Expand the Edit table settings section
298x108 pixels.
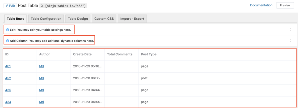coord(291,30)
